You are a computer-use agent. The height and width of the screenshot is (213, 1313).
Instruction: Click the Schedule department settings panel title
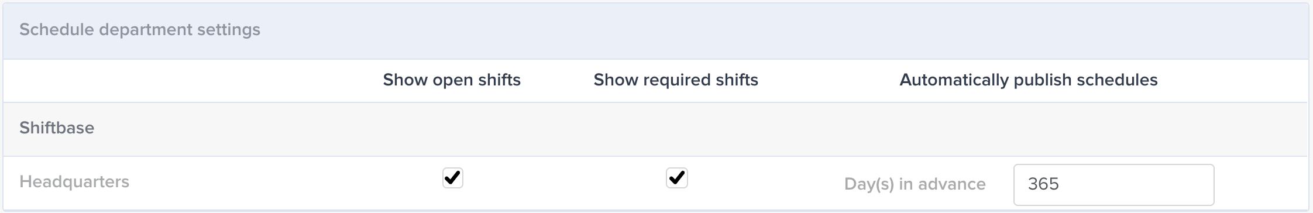[x=140, y=30]
